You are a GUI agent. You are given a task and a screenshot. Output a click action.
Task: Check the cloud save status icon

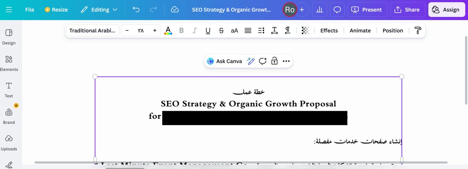tap(175, 10)
